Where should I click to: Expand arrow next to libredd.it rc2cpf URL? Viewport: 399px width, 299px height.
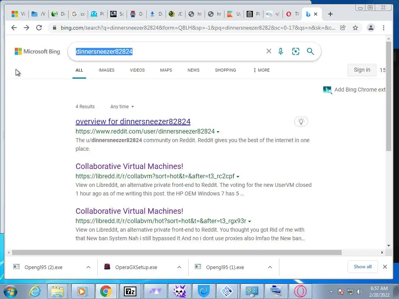tap(238, 176)
